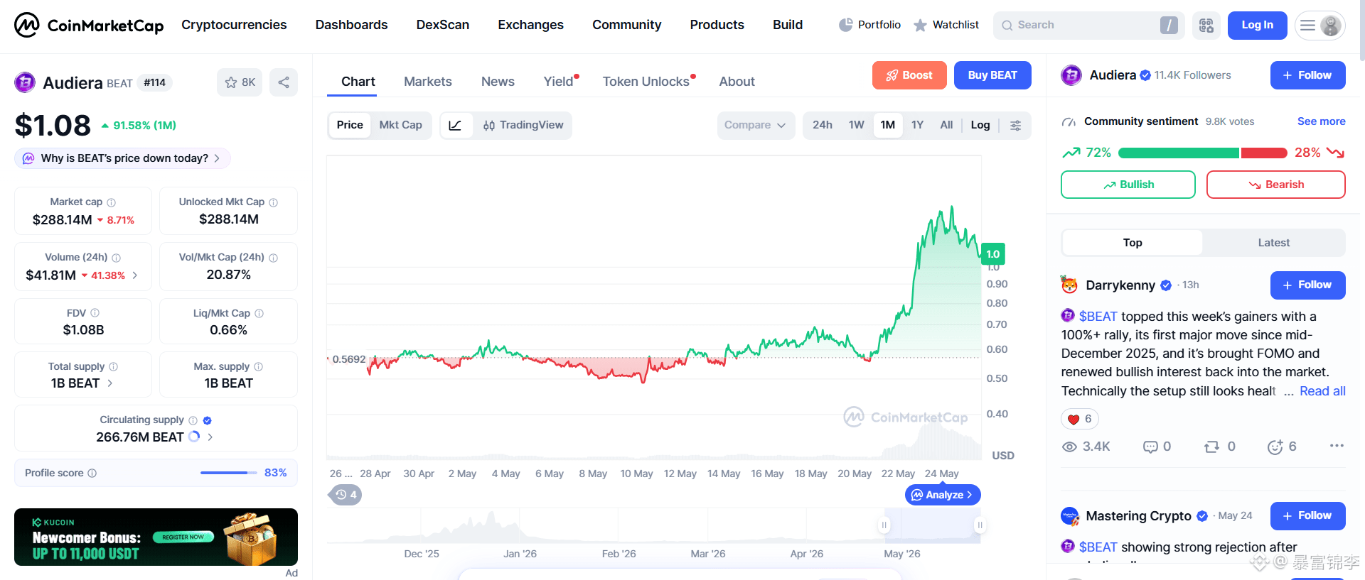1365x580 pixels.
Task: Click the chart history events badge showing 4
Action: [x=346, y=495]
